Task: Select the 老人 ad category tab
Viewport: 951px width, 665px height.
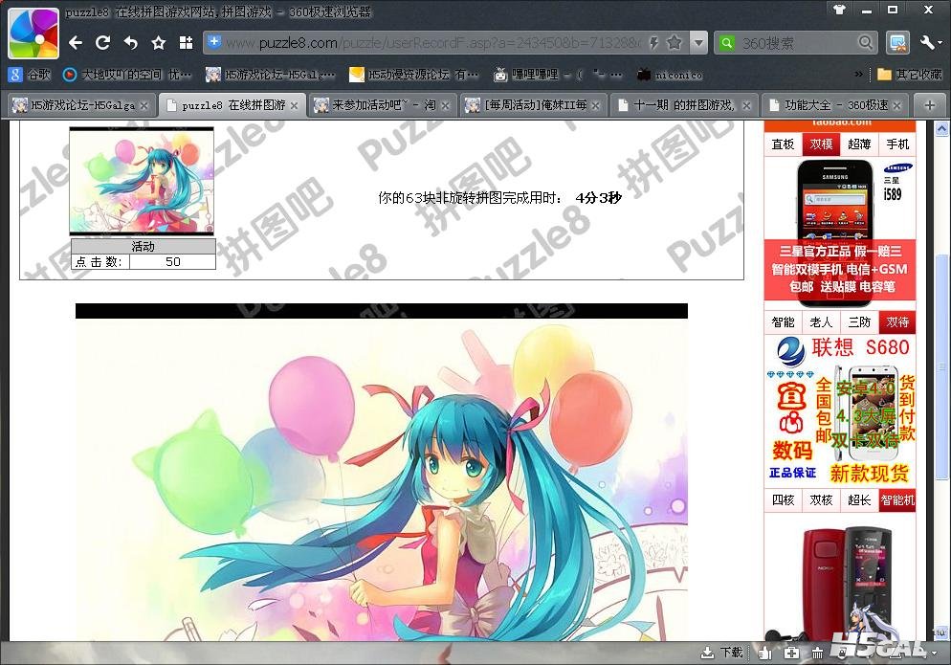Action: point(821,322)
